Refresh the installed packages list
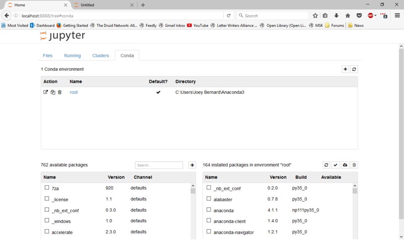This screenshot has height=240, width=404. pyautogui.click(x=326, y=165)
